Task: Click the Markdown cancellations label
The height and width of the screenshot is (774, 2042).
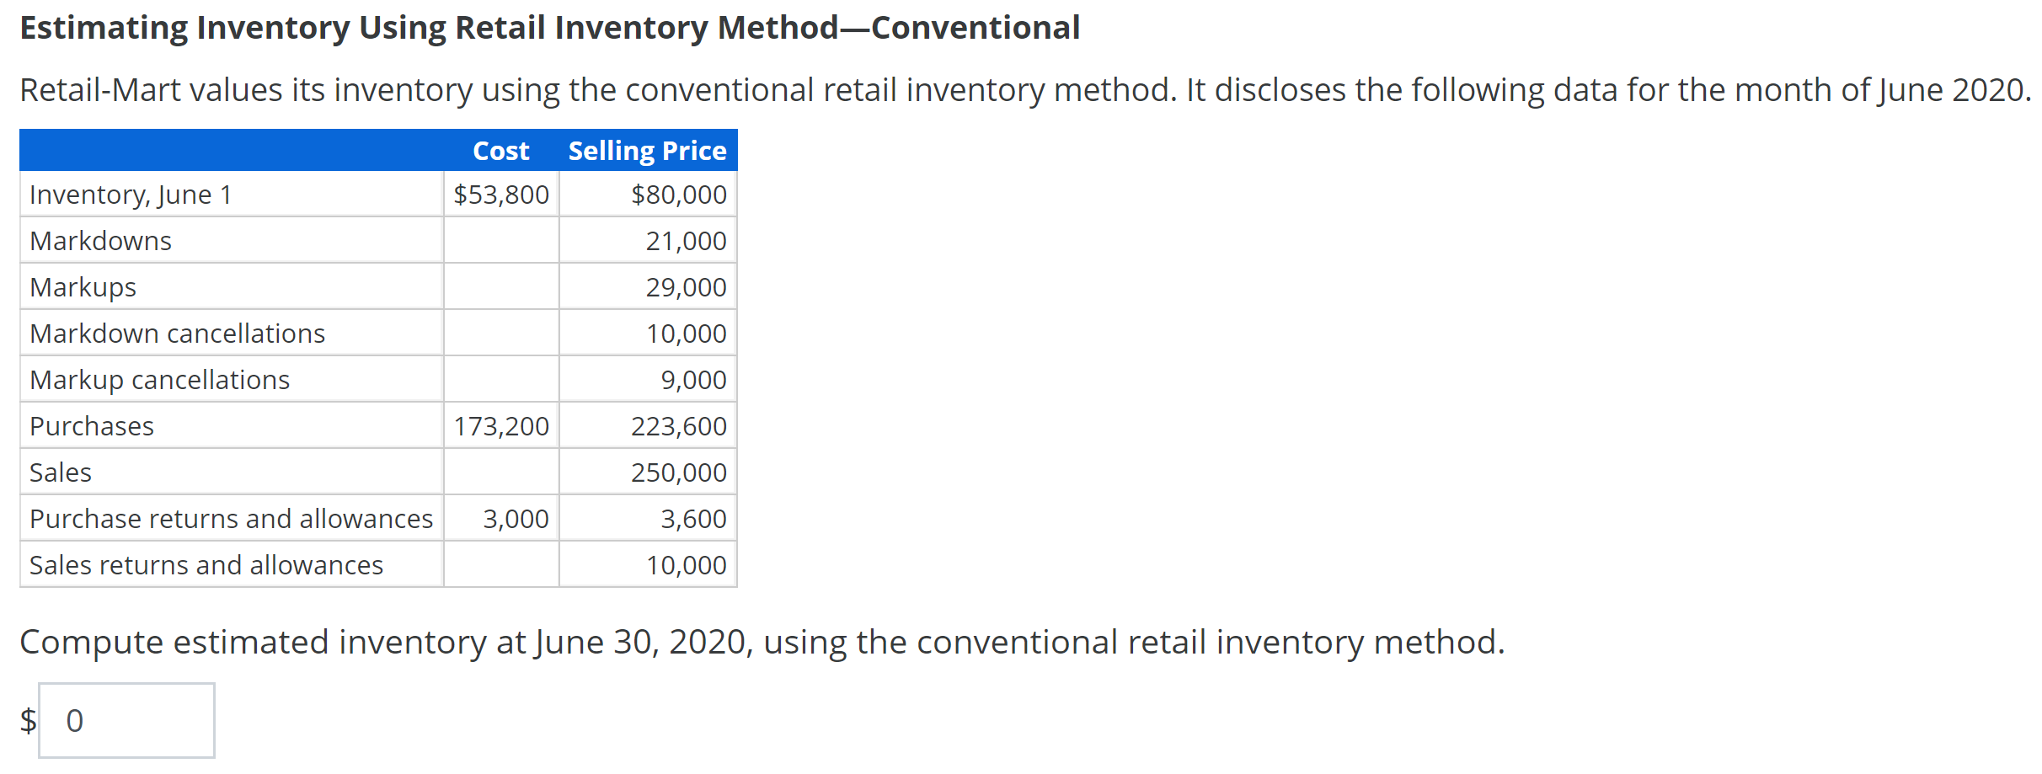Action: point(176,333)
